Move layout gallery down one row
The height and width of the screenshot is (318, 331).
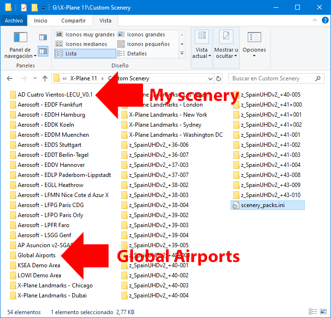(182, 44)
